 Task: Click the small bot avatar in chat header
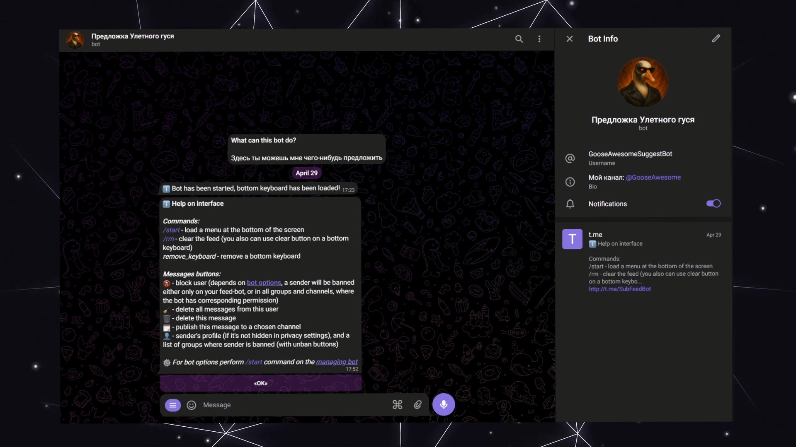pyautogui.click(x=75, y=40)
